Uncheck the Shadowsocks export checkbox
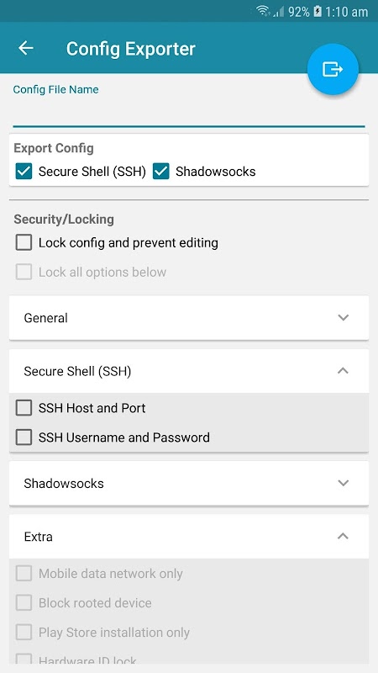The height and width of the screenshot is (673, 378). (161, 172)
